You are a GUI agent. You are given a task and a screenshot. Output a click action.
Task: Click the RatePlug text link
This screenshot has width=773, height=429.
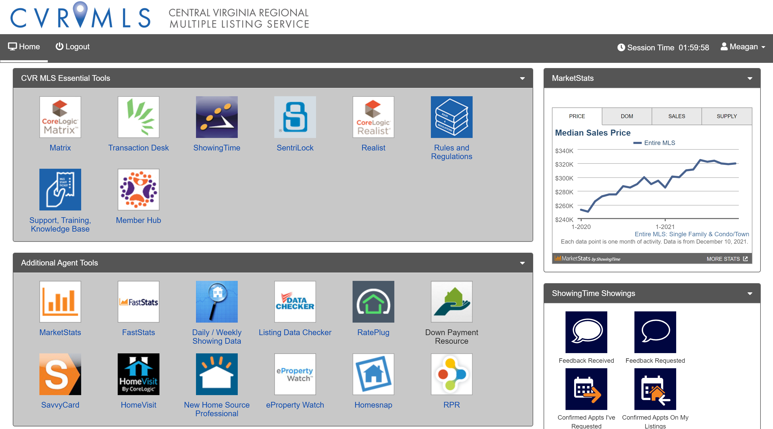coord(373,333)
